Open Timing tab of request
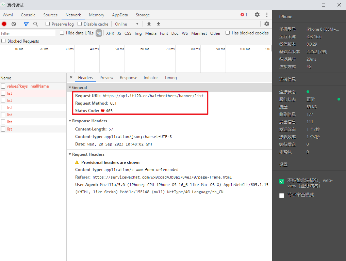Screen dimensions: 346x261 point(170,78)
